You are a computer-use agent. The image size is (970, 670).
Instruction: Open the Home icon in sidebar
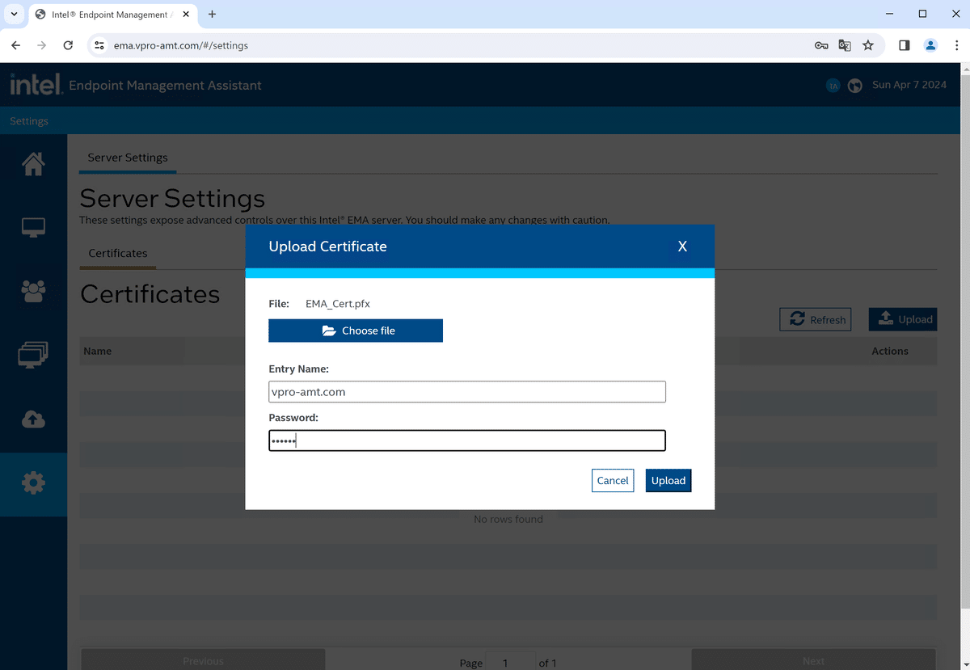(33, 164)
